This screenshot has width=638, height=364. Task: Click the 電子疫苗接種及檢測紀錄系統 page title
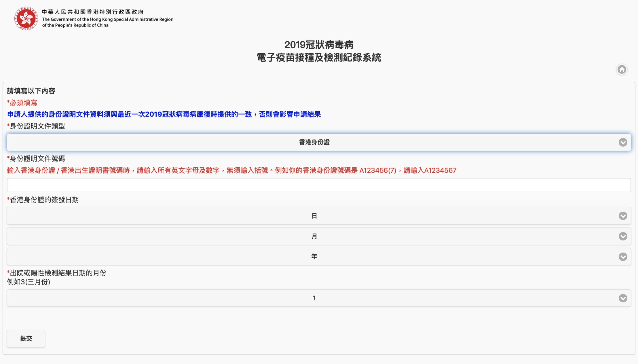click(319, 57)
